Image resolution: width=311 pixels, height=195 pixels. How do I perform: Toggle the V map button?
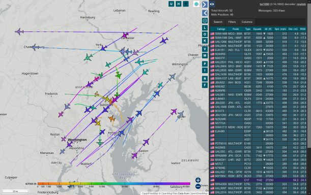click(205, 49)
